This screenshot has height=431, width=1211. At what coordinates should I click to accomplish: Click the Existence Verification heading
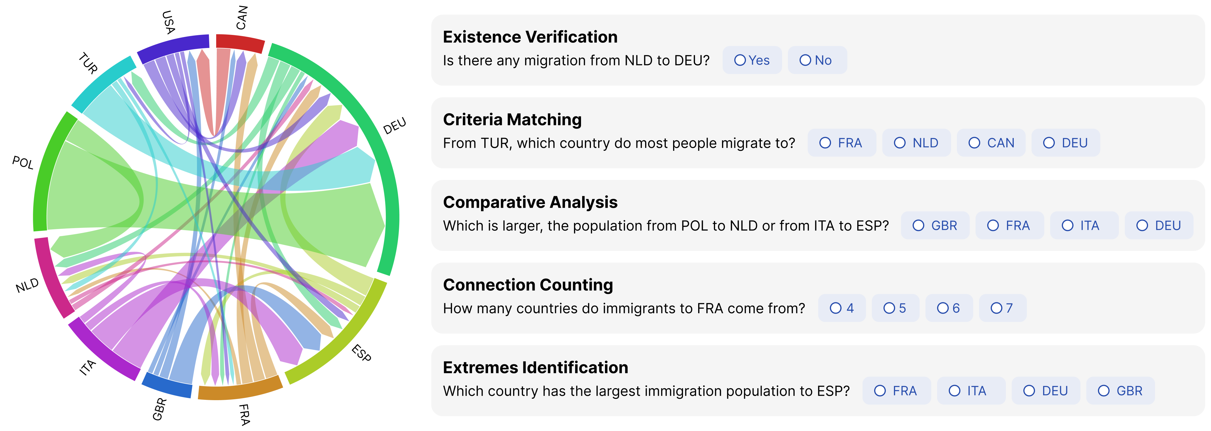tap(530, 37)
